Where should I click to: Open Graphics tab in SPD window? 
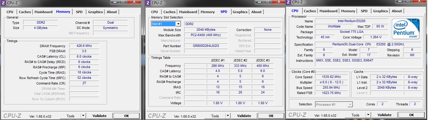coord(240,12)
